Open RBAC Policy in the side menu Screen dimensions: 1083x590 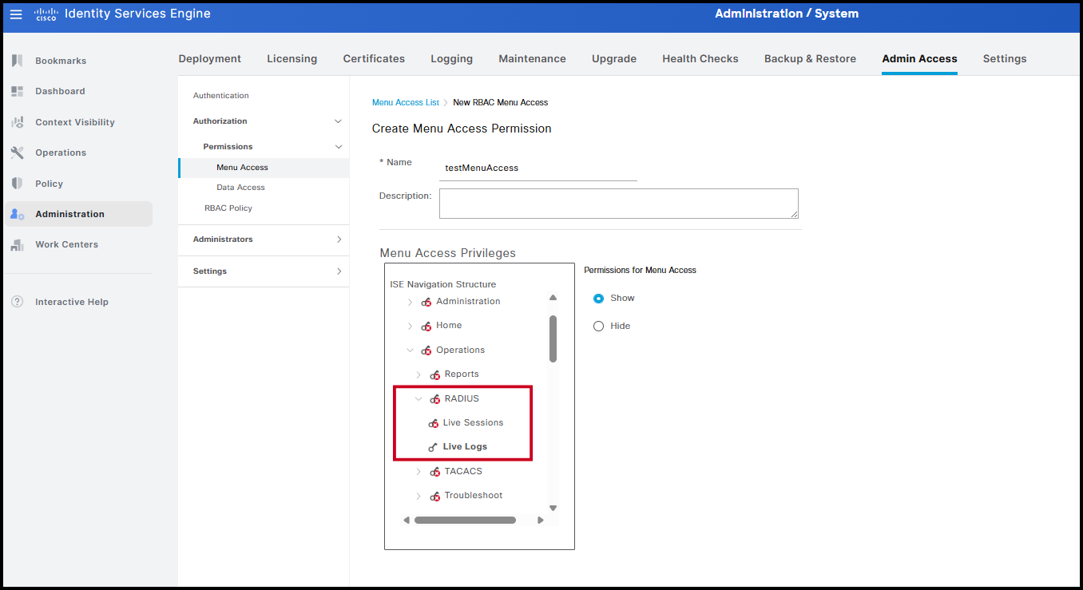pos(228,208)
